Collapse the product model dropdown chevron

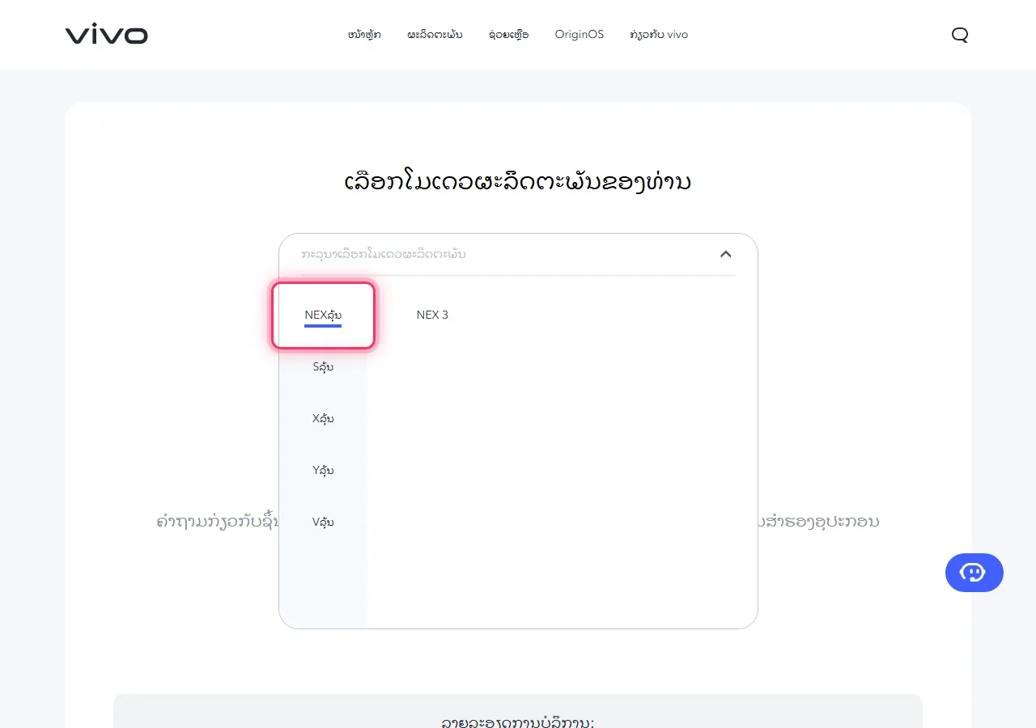point(726,254)
